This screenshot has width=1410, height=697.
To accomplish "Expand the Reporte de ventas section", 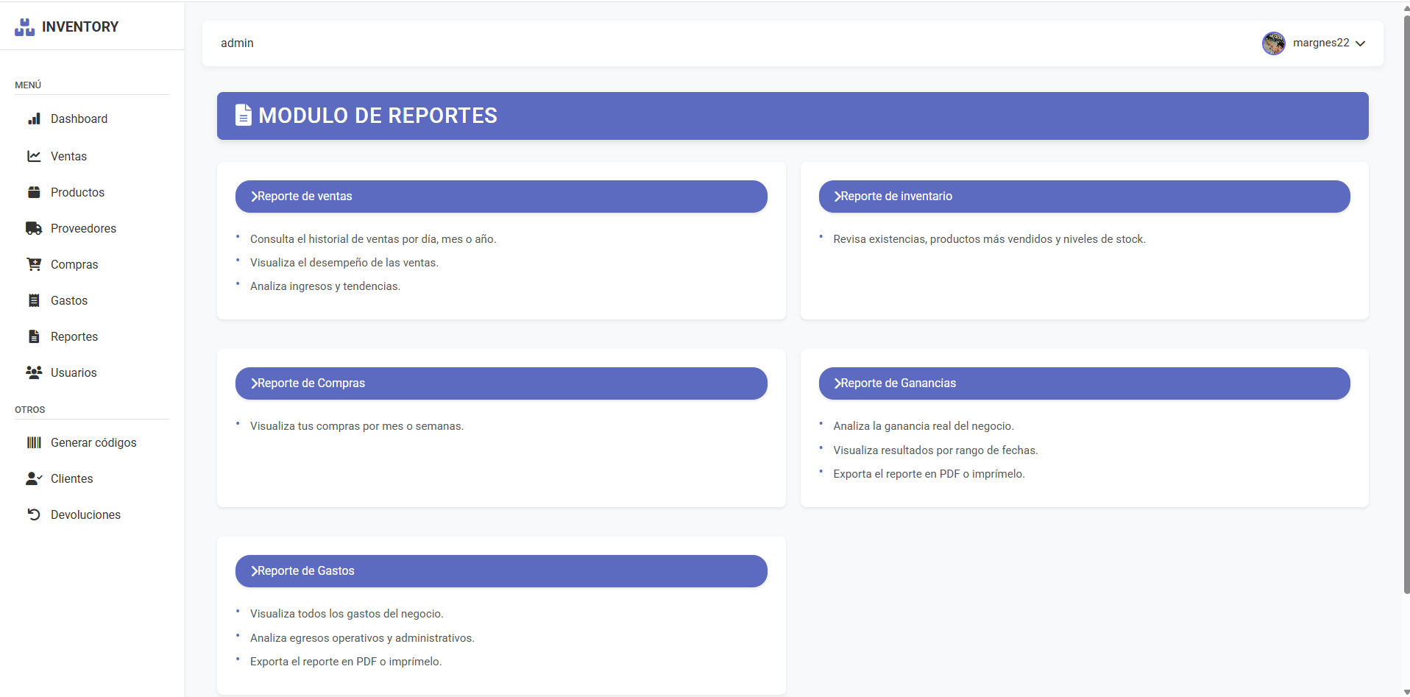I will click(x=500, y=197).
